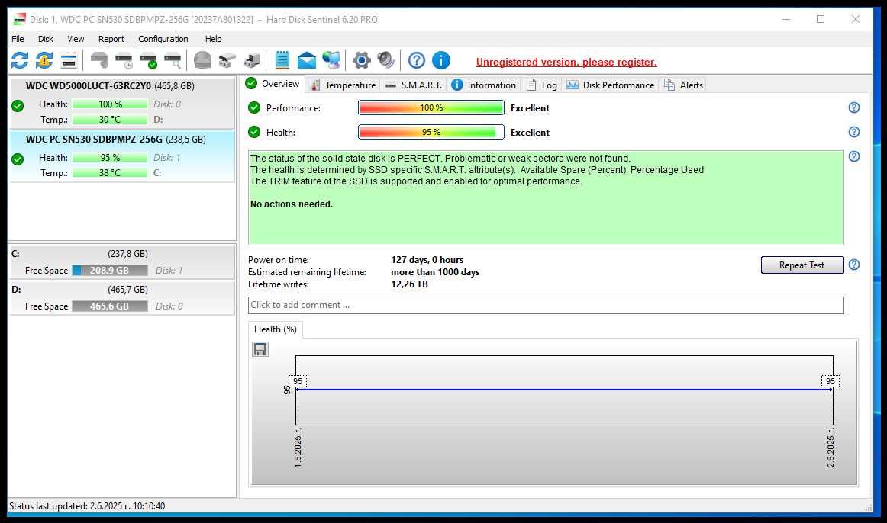Click the disk status window icon
This screenshot has width=887, height=523.
69,60
